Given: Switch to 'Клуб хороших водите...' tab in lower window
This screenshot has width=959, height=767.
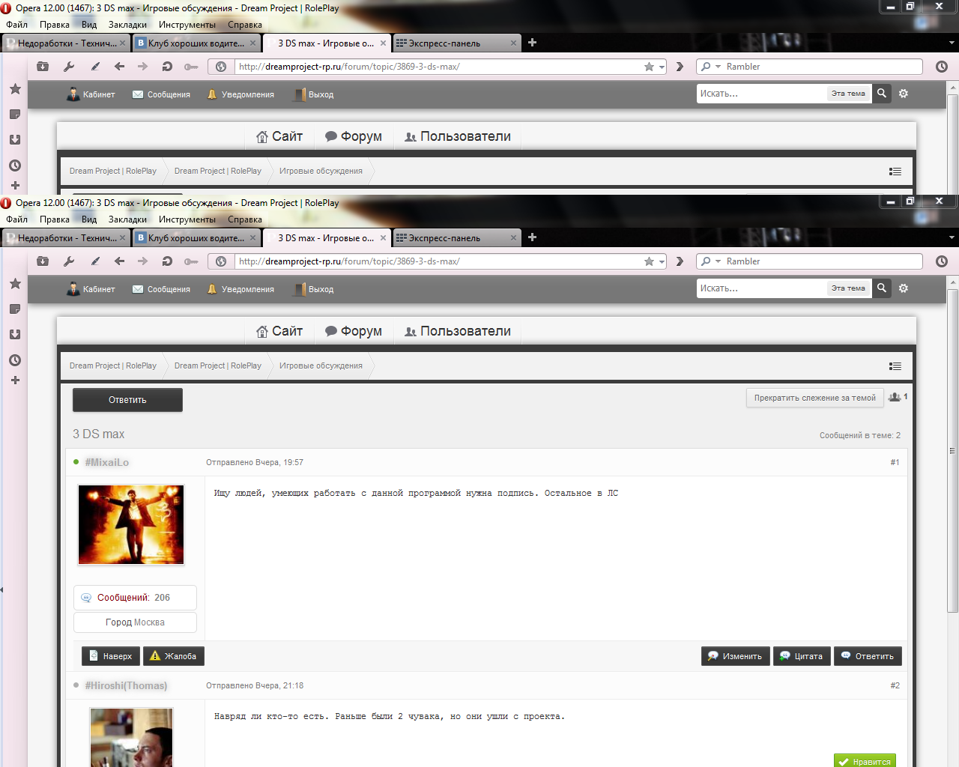Looking at the screenshot, I should pyautogui.click(x=196, y=238).
